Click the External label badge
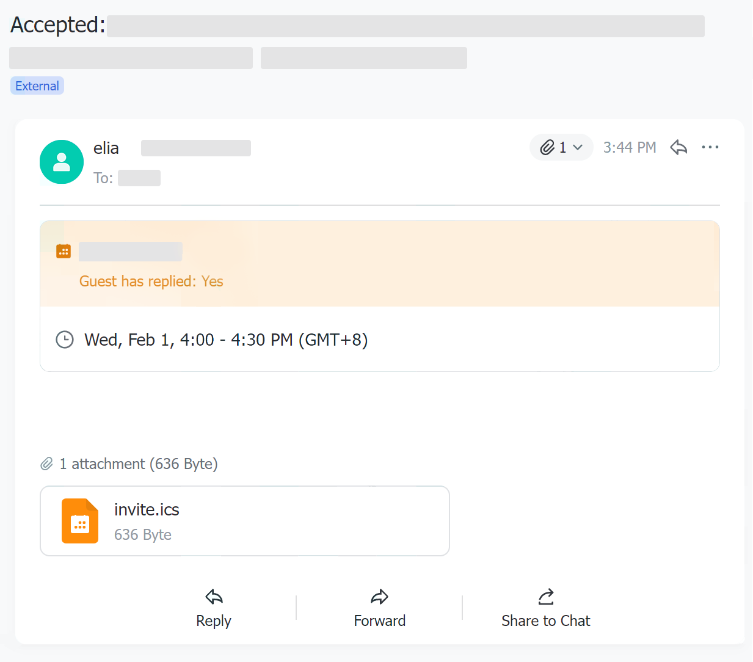This screenshot has width=753, height=662. [x=37, y=85]
